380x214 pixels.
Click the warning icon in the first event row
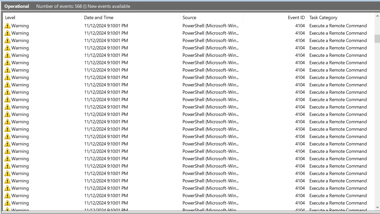point(7,26)
